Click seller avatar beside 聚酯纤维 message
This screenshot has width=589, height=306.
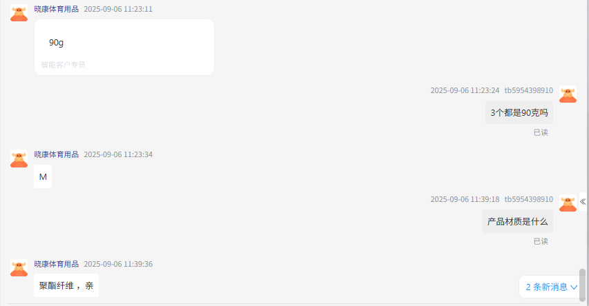(19, 267)
